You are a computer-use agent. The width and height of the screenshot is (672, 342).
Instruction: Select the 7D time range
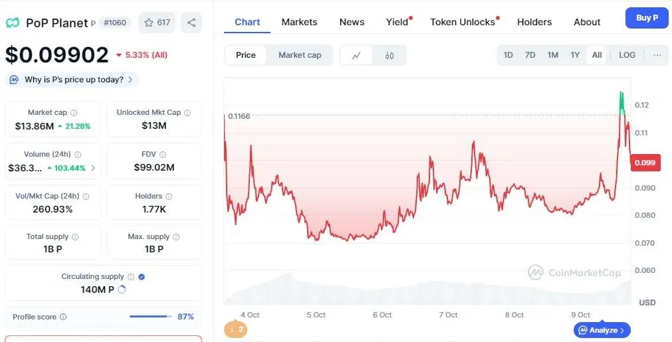pyautogui.click(x=530, y=55)
